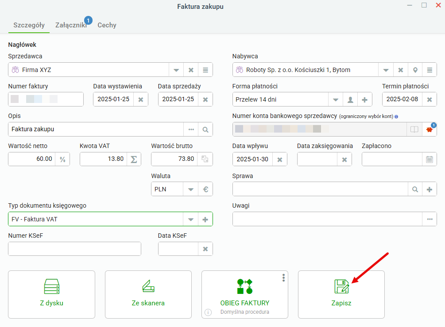445x327 pixels.
Task: Clear the Data KSeF field
Action: click(205, 249)
